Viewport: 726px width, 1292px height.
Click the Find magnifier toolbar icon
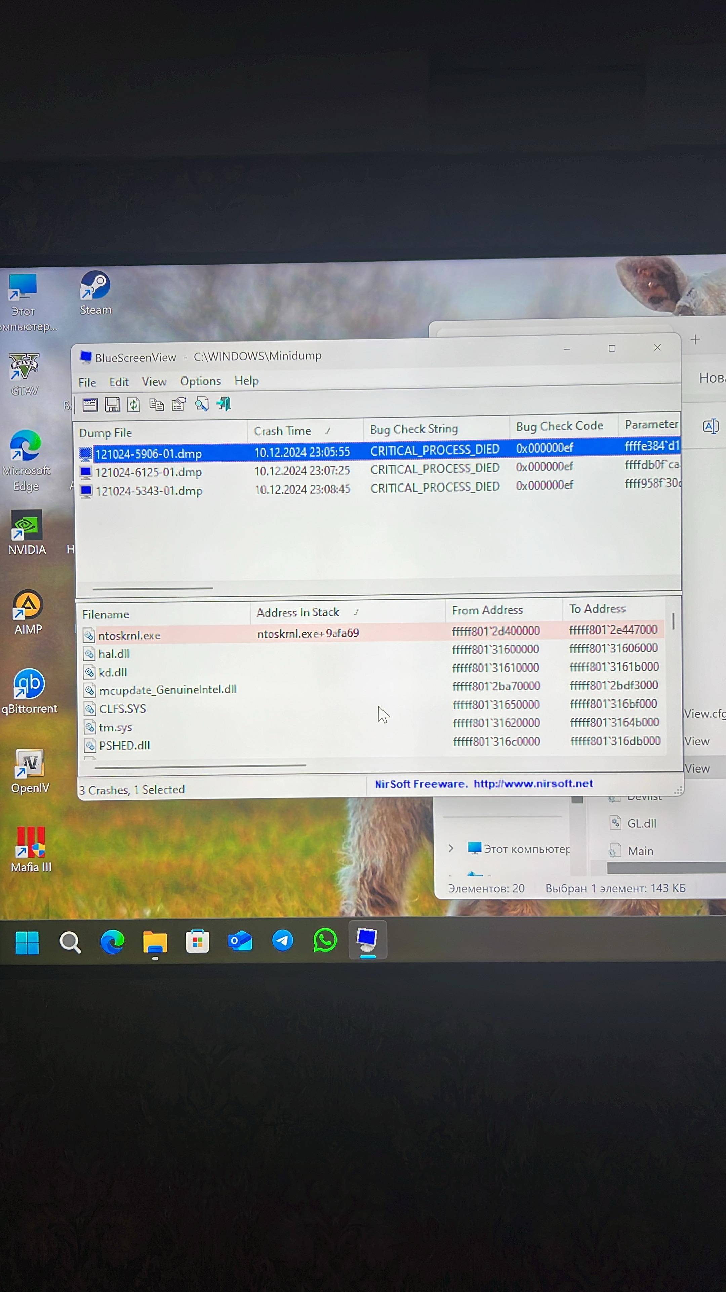[201, 404]
